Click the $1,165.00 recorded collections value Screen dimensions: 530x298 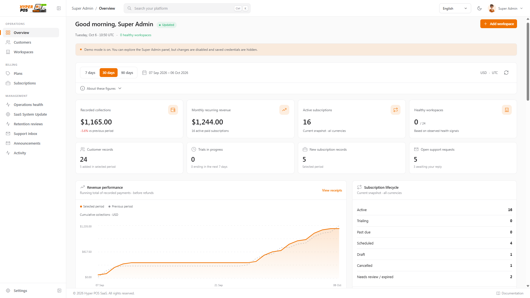[x=96, y=122]
